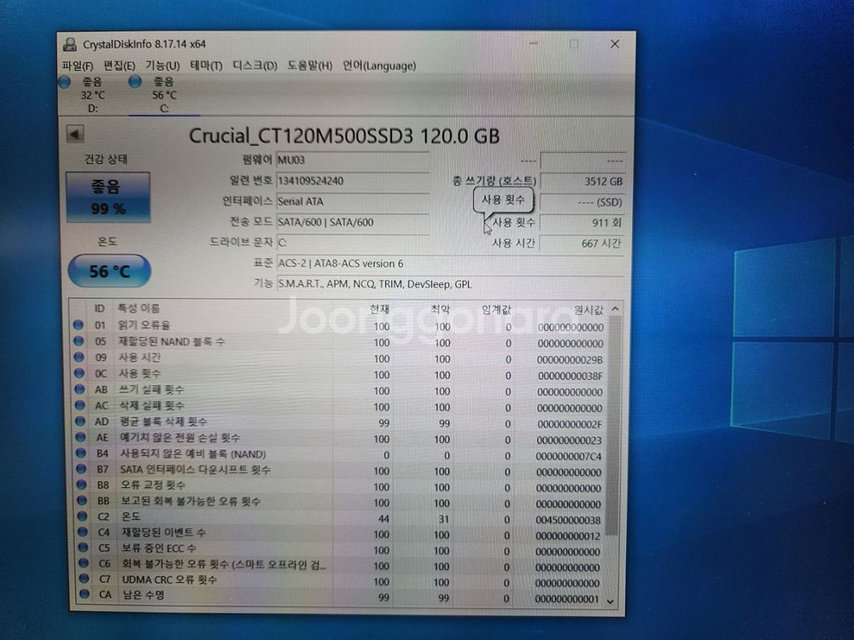Click the power on hours value 667 시간
The image size is (854, 640).
pos(582,243)
